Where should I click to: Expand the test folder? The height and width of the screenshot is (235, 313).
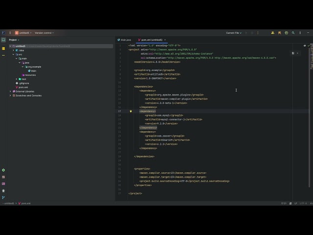[x=16, y=79]
